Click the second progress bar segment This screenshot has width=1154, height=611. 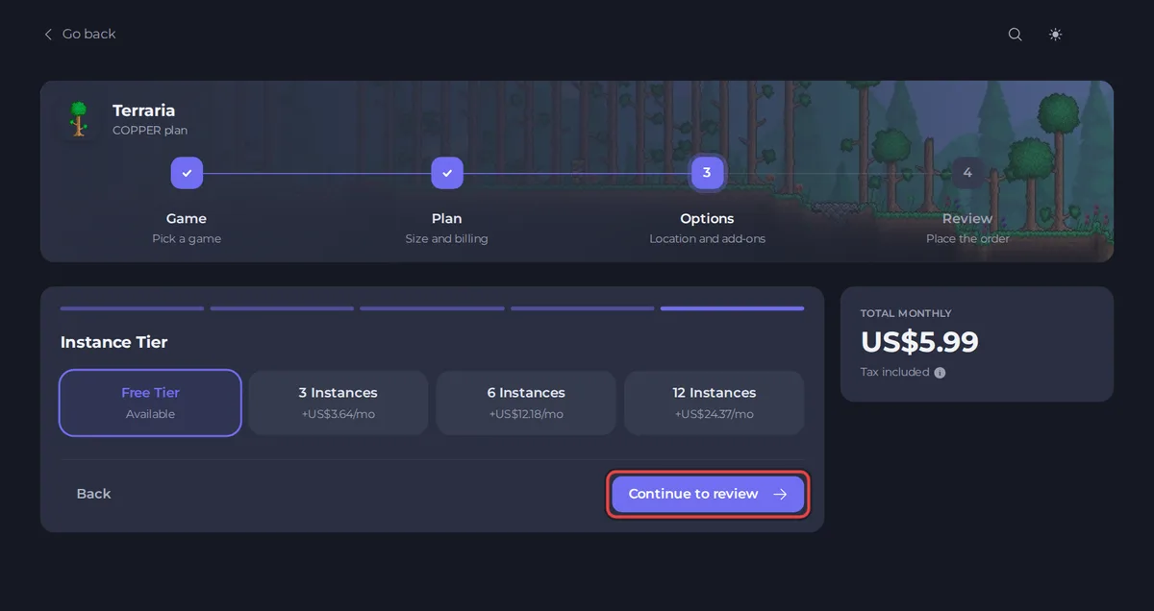click(x=282, y=308)
